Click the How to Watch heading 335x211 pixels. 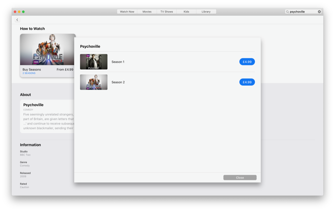(x=32, y=29)
